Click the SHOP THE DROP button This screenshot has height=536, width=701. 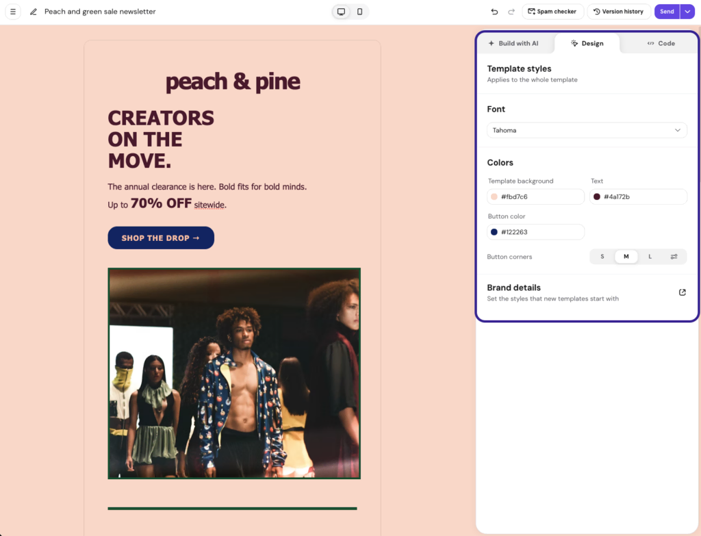pyautogui.click(x=161, y=238)
